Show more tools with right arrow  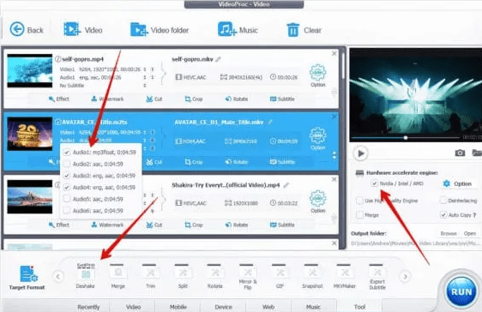pos(405,276)
